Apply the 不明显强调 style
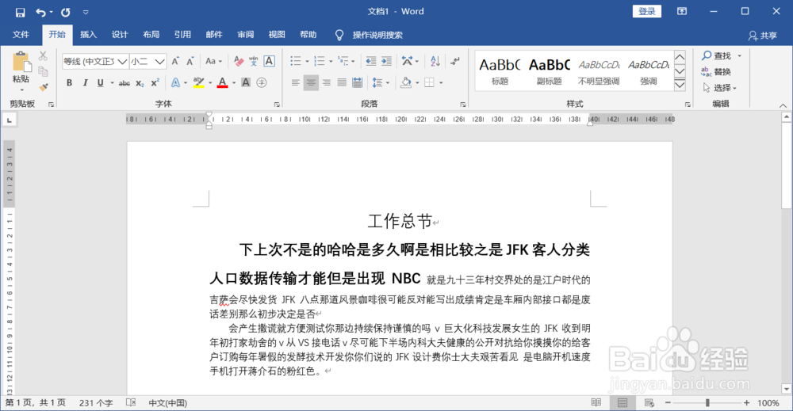The image size is (793, 411). [x=599, y=71]
